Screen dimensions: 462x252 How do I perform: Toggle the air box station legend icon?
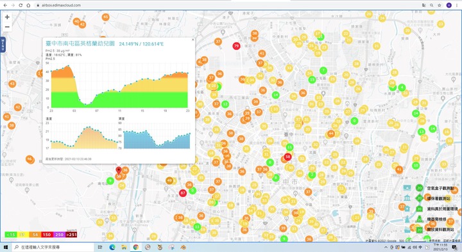[407, 187]
